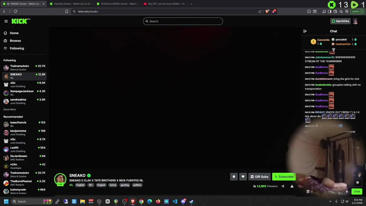This screenshot has height=206, width=366.
Task: Click the KICK logo
Action: coord(21,21)
